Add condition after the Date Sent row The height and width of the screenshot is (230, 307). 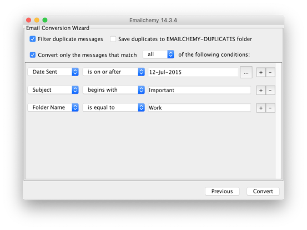(x=261, y=72)
